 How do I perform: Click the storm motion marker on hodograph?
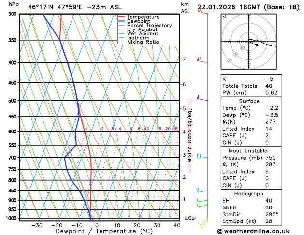pos(257,45)
